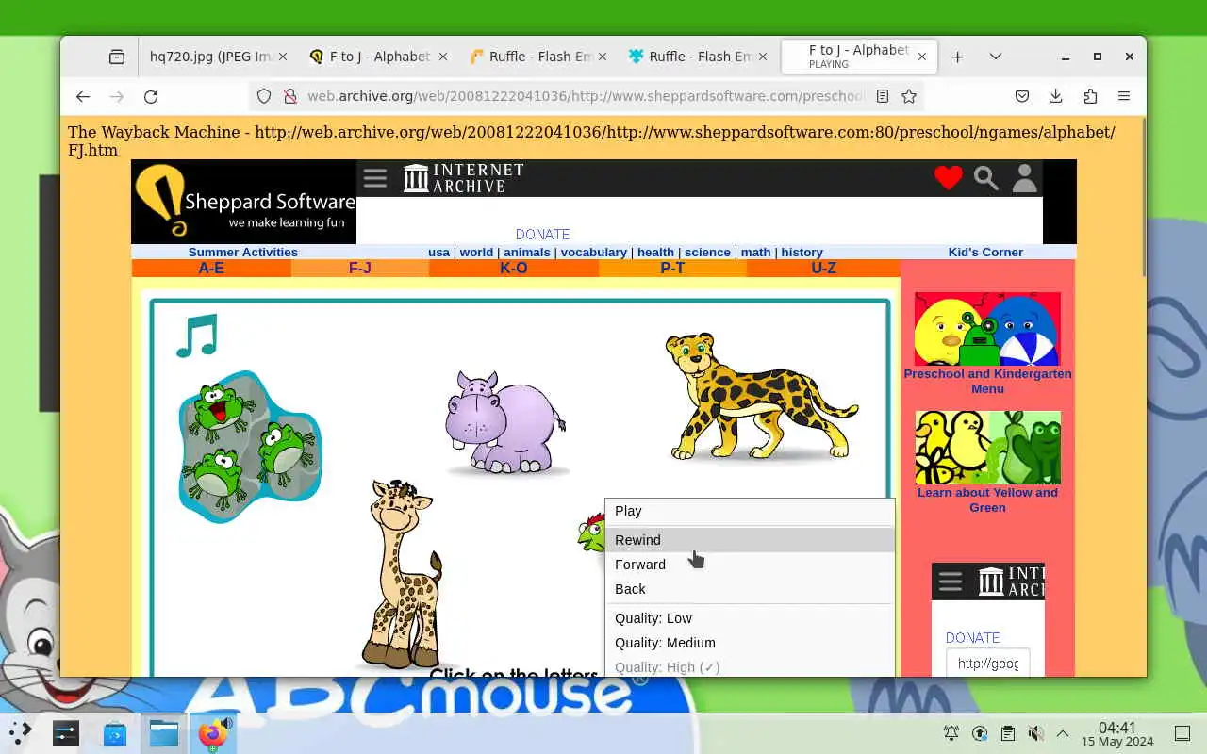Open the world link
Screen dimensions: 1207x754
(x=476, y=252)
